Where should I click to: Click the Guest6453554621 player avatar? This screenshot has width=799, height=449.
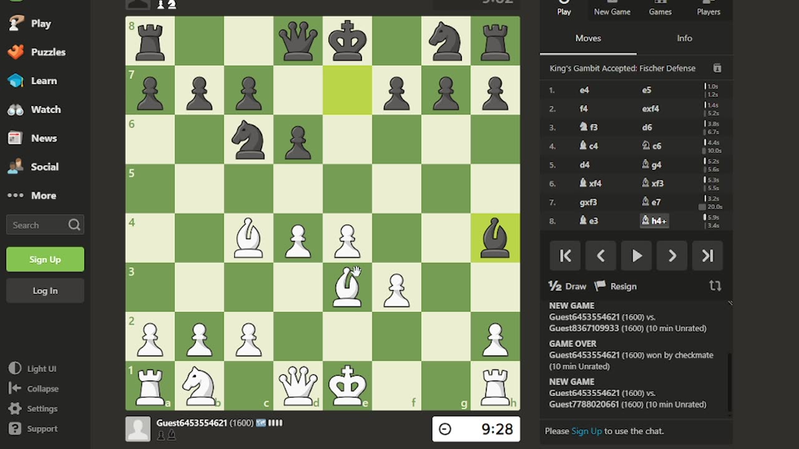[138, 428]
